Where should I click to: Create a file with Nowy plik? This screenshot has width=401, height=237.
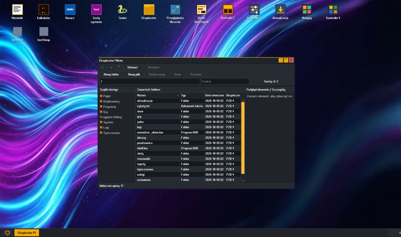click(x=134, y=74)
